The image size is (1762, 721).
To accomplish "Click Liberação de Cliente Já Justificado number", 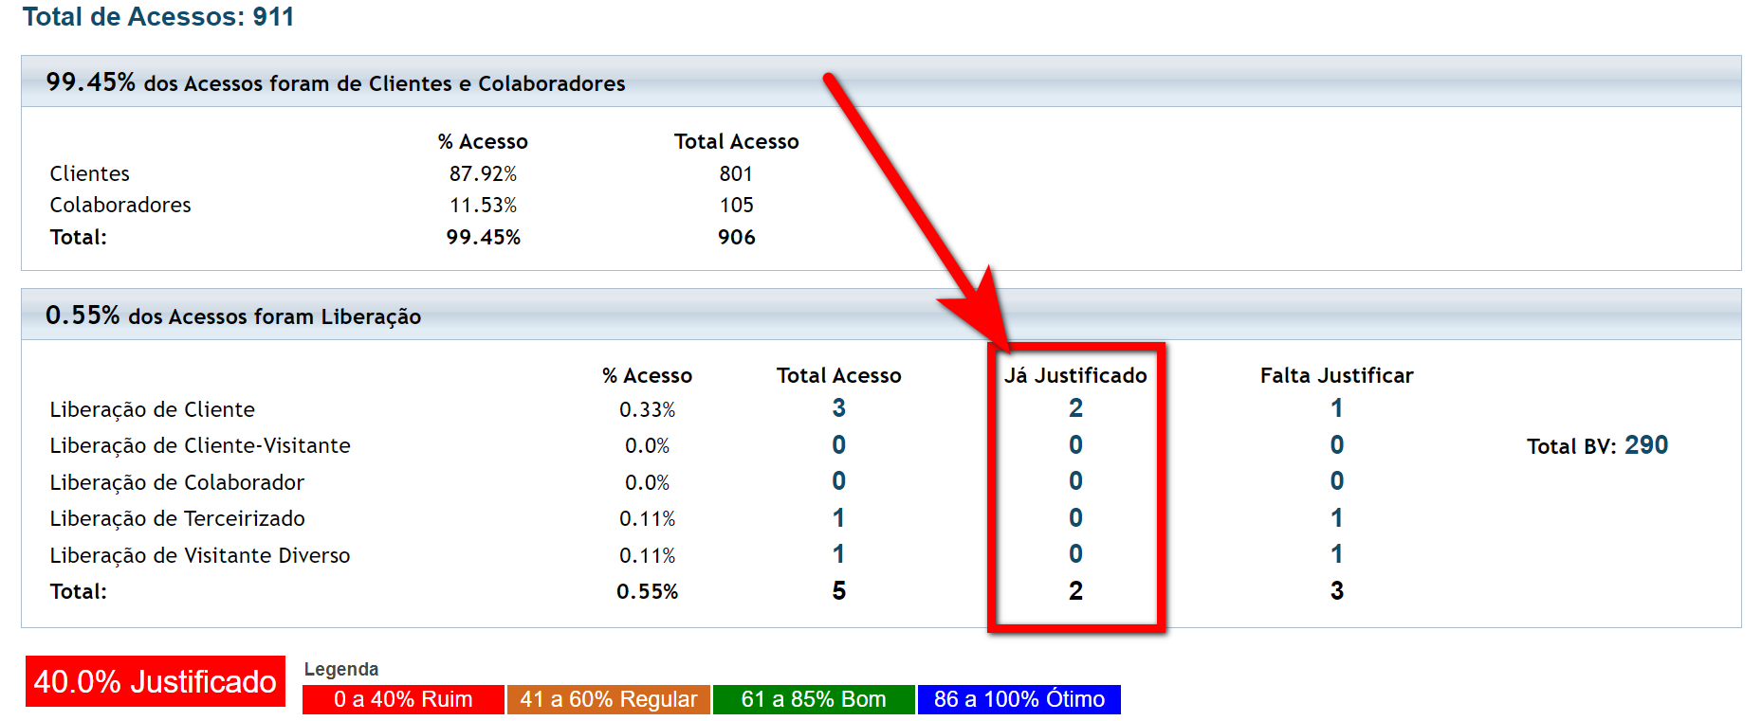I will [x=1075, y=408].
